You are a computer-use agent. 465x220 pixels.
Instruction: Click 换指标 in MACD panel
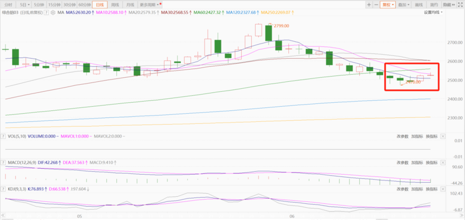[x=431, y=163]
